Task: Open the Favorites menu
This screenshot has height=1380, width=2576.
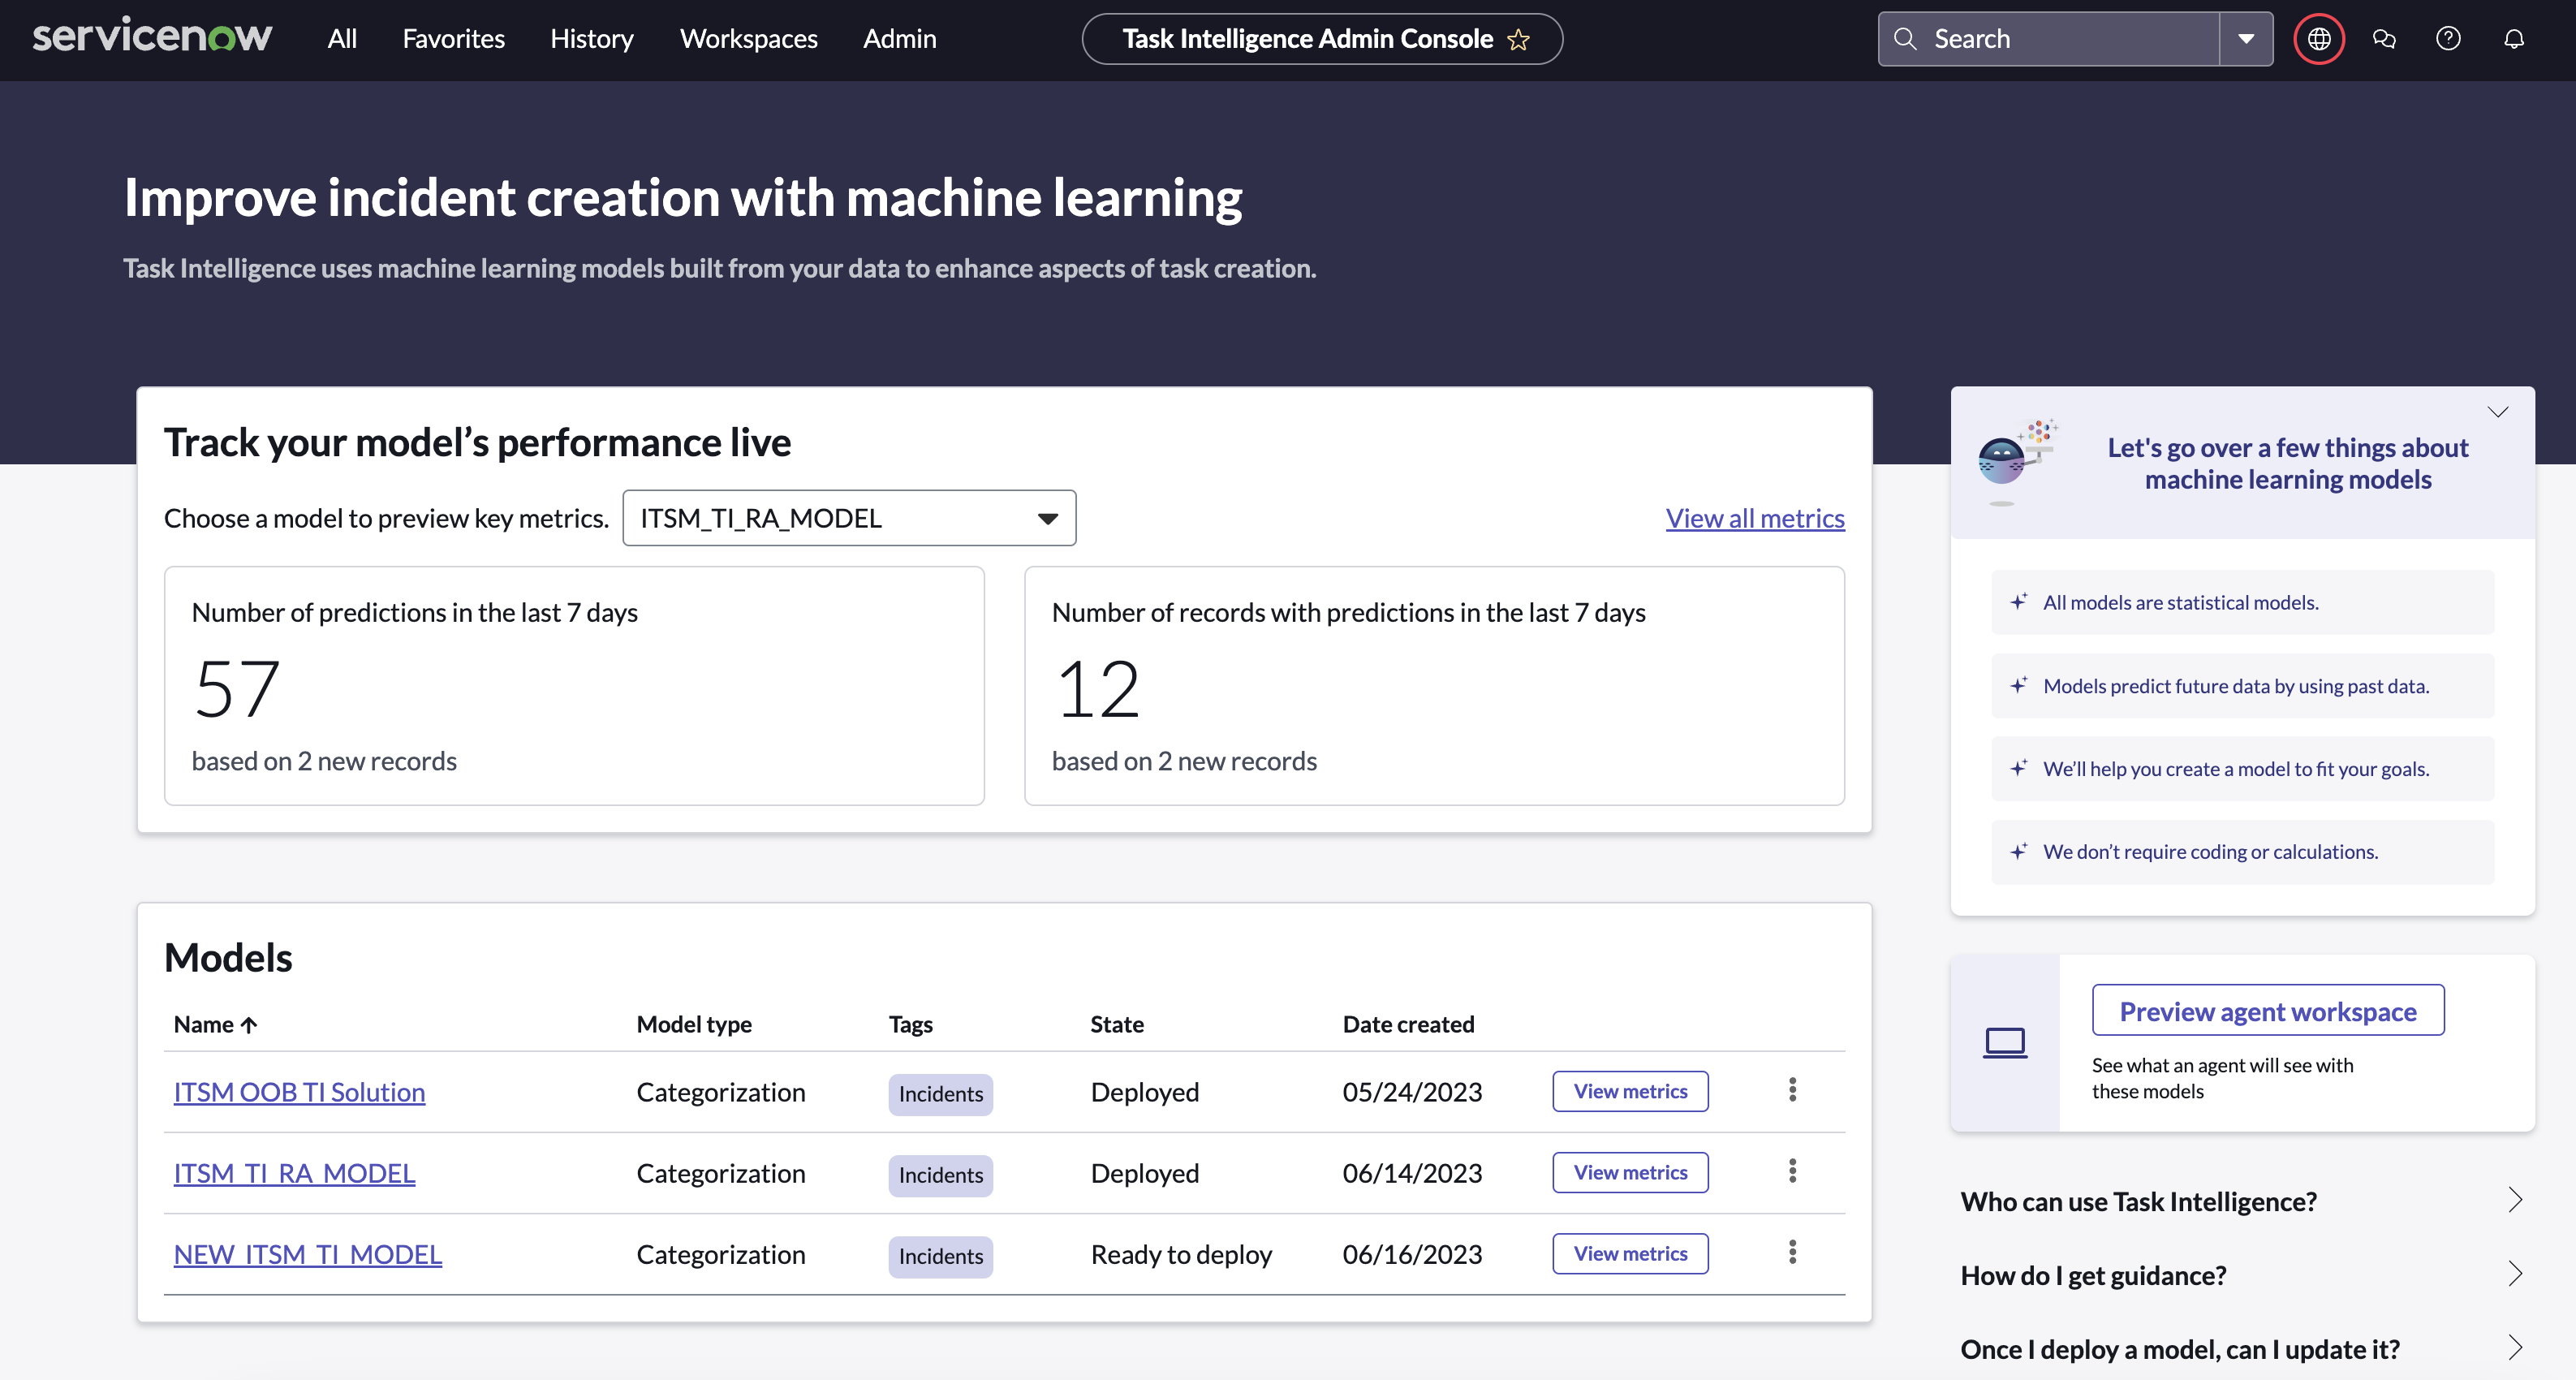Action: click(x=453, y=39)
